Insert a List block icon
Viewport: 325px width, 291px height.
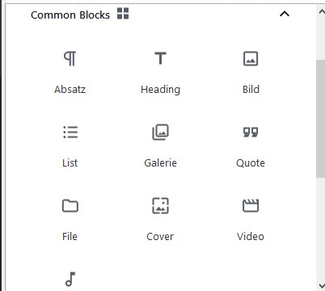tap(70, 132)
